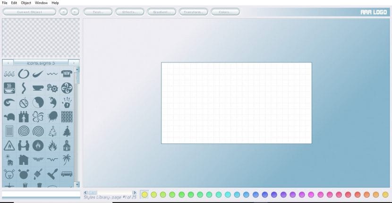Image resolution: width=392 pixels, height=203 pixels.
Task: Advance to next Styles Library page
Action: [x=135, y=193]
